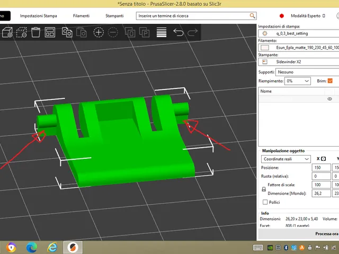Click the Copy icon in the toolbar
Screen dimensions: 339x254
tap(67, 32)
